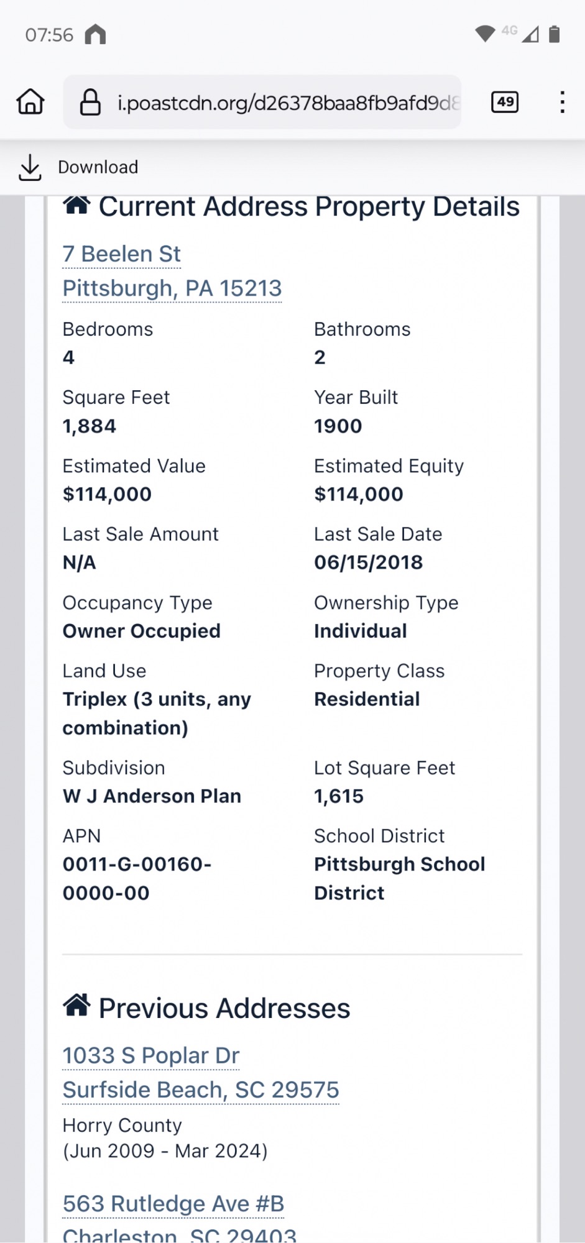This screenshot has height=1243, width=585.
Task: Tap the browser home icon
Action: (30, 102)
